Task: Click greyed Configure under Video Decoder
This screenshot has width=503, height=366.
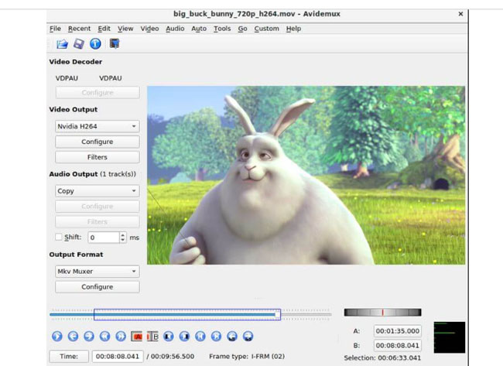Action: tap(98, 93)
